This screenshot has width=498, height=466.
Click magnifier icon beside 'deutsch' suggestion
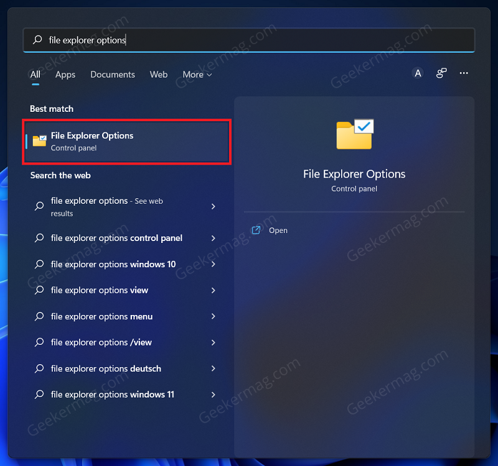coord(39,368)
